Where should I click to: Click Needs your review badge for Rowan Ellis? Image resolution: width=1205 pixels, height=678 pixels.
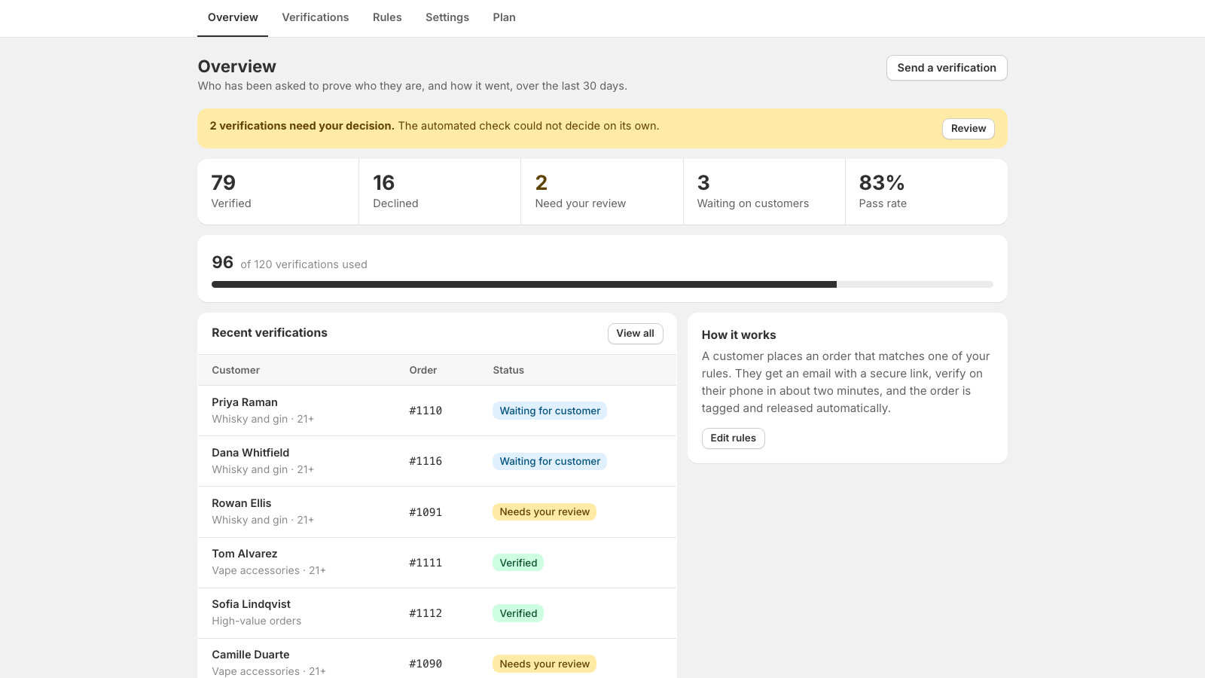545,512
